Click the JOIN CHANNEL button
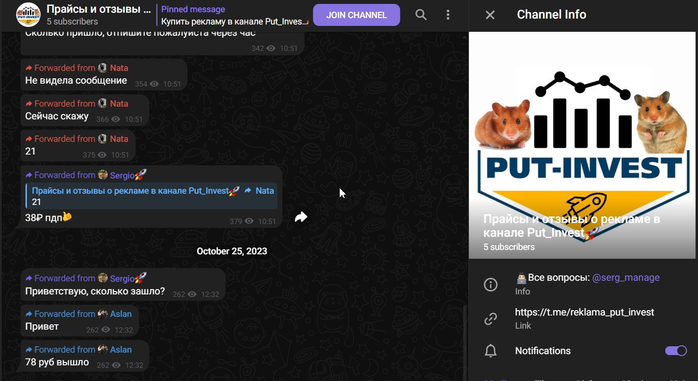Viewport: 698px width, 381px height. pyautogui.click(x=356, y=15)
